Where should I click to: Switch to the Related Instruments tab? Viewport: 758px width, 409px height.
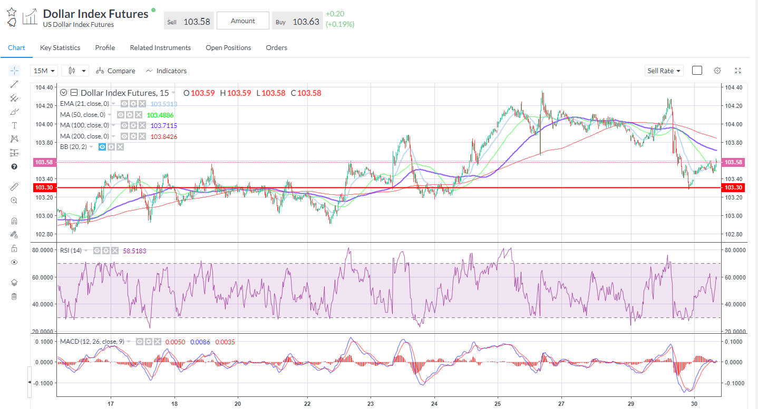(x=160, y=47)
